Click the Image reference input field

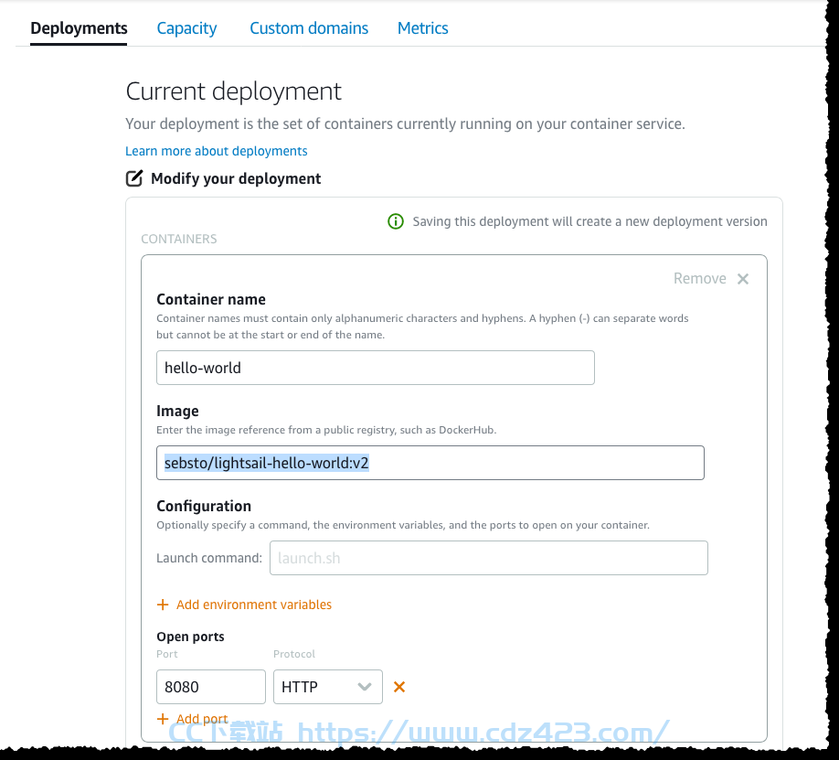pos(430,463)
